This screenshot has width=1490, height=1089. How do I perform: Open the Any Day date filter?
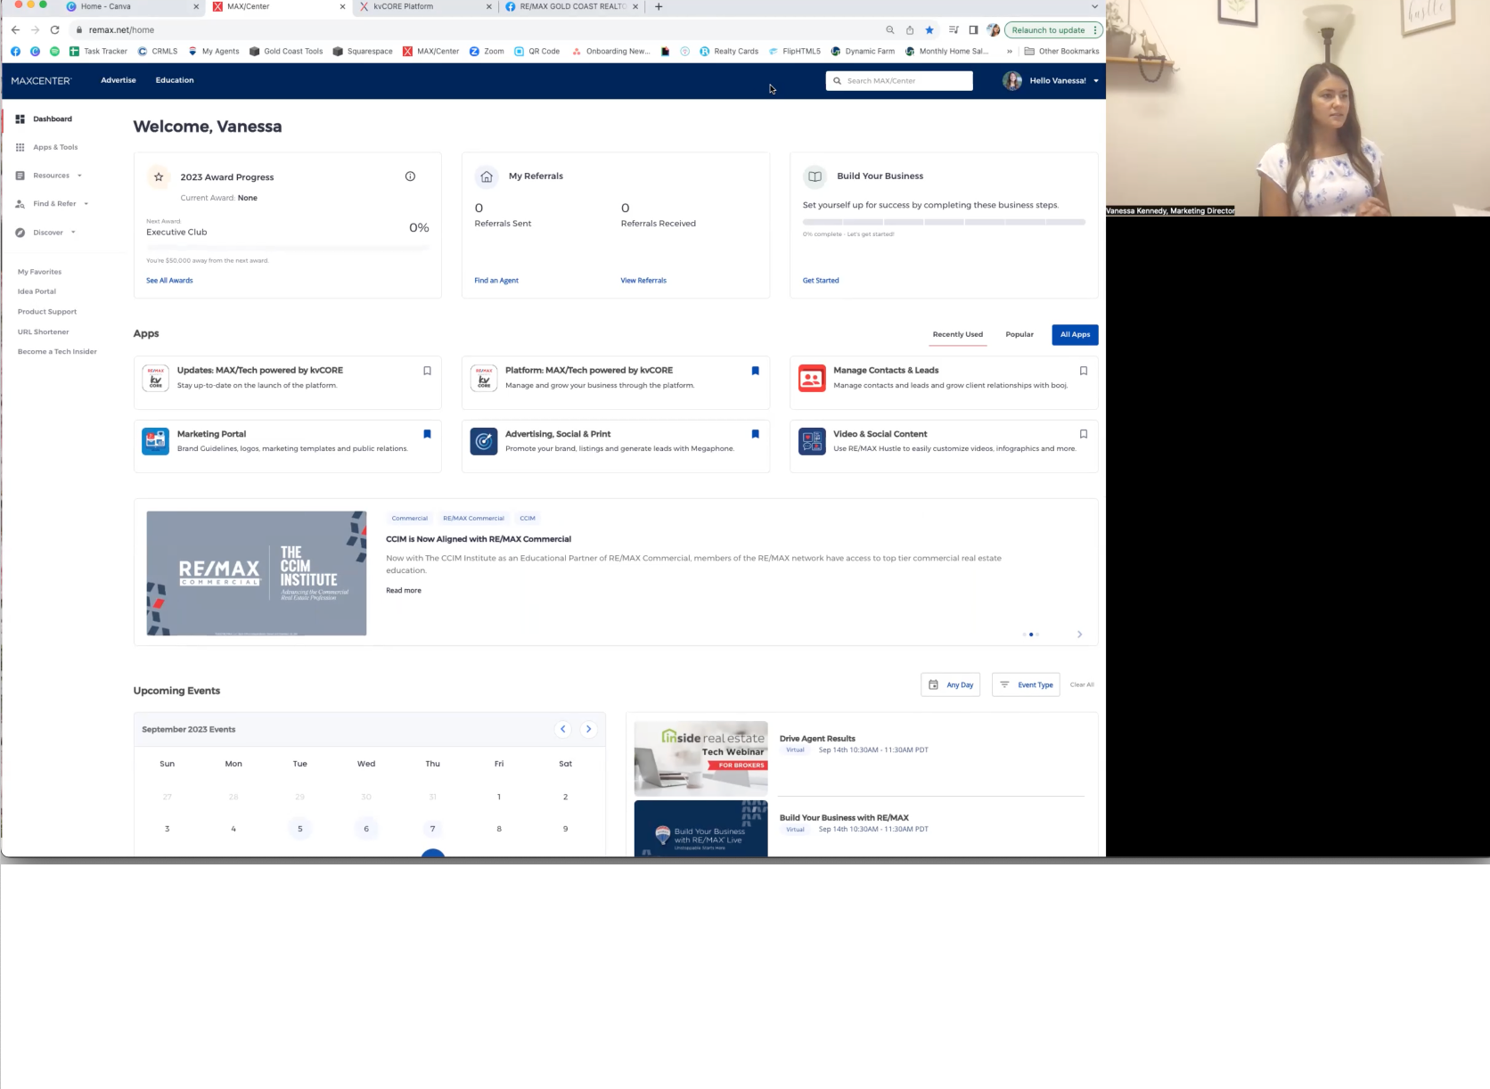click(x=950, y=684)
